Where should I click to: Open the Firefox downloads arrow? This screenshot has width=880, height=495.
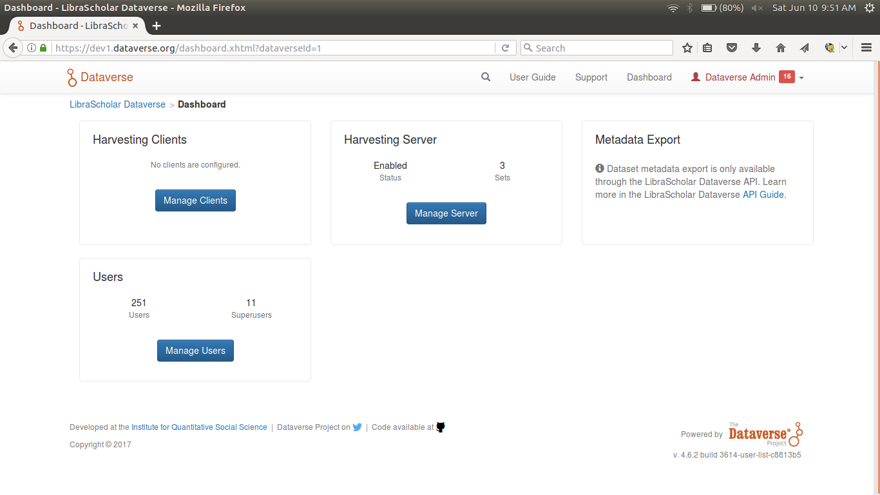point(756,48)
